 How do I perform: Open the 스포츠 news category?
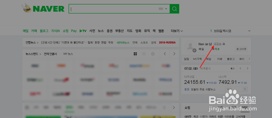(x=144, y=42)
